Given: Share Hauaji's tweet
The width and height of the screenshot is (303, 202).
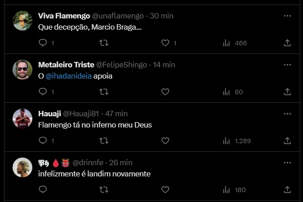Looking at the screenshot, I should point(287,141).
